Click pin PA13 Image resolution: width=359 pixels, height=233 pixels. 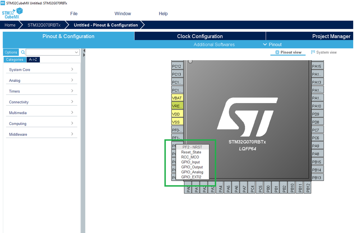point(318,82)
